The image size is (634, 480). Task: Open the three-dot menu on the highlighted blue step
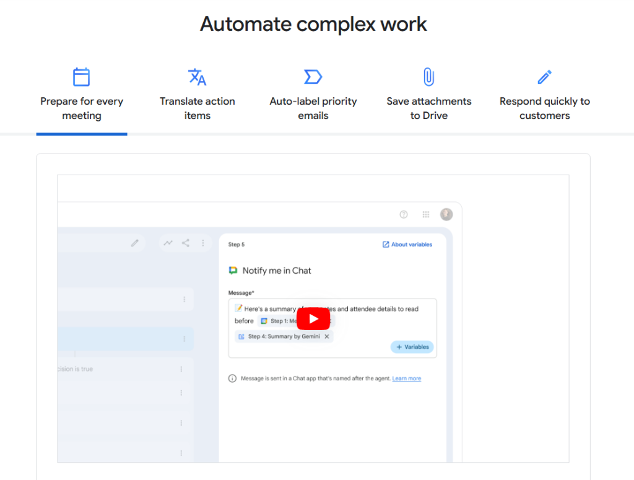point(184,339)
